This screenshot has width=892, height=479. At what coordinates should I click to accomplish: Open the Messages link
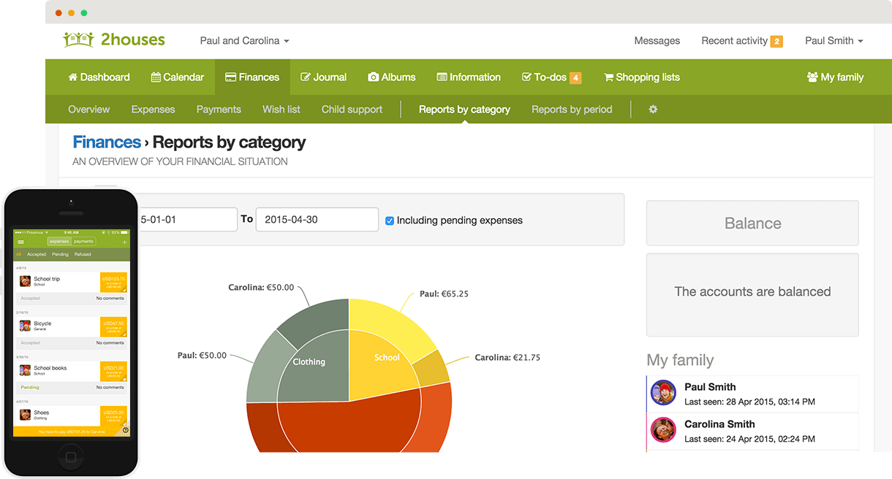tap(657, 41)
